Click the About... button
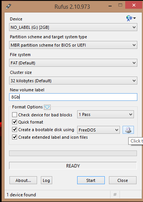The width and height of the screenshot is (143, 202). 23,180
